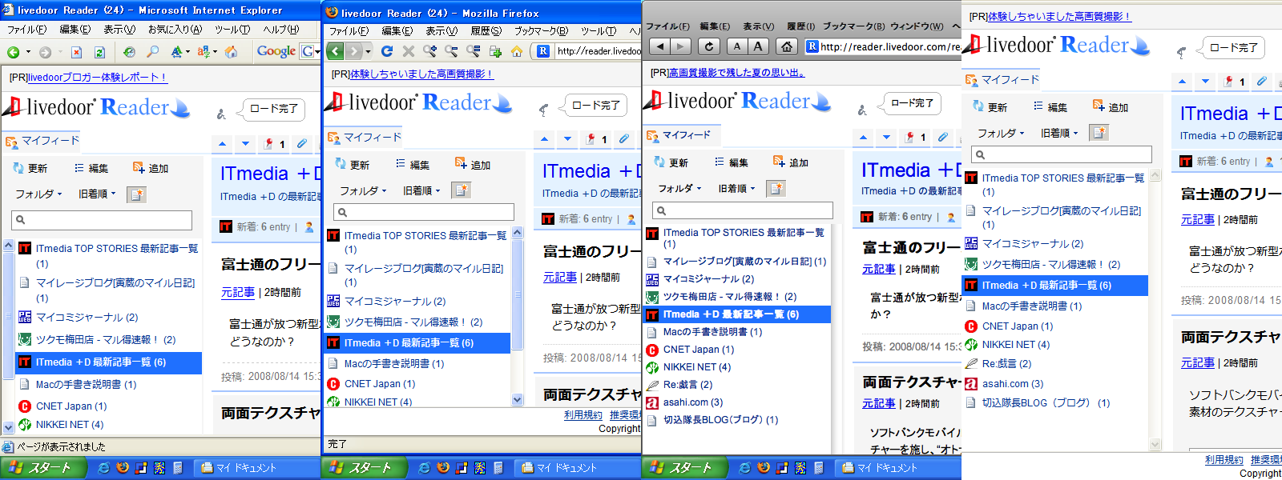
Task: Click the New Tab plus icon in Firefox toolbar
Action: pos(495,51)
